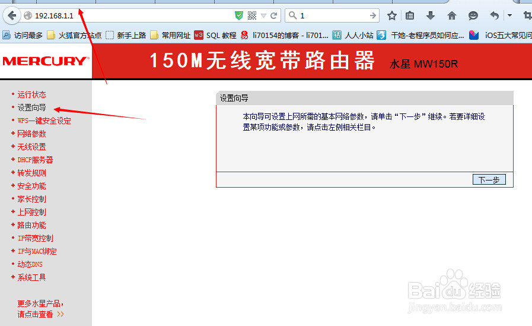Image resolution: width=532 pixels, height=326 pixels.
Task: Open 火狐官方站点 bookmark folder
Action: pyautogui.click(x=74, y=35)
